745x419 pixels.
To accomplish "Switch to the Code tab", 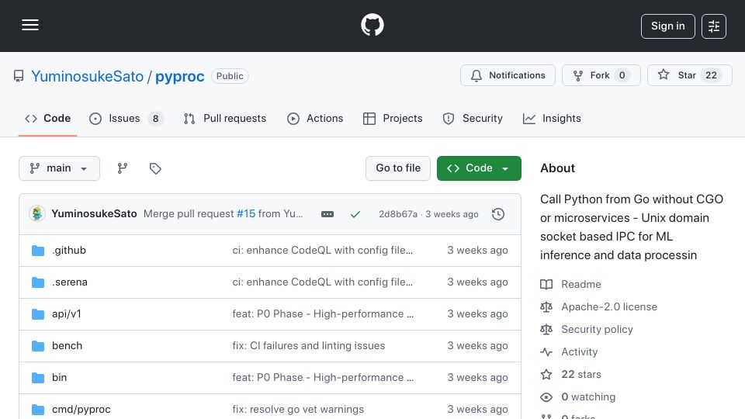I will click(x=47, y=118).
